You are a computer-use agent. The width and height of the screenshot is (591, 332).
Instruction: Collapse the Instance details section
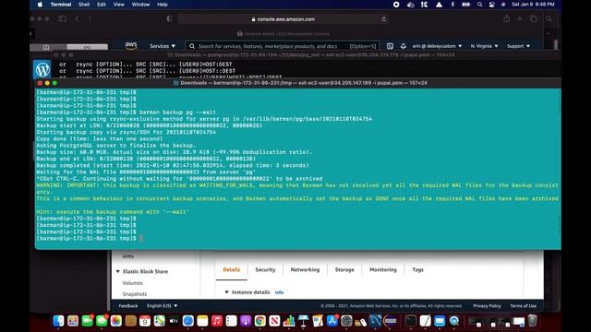[x=226, y=292]
